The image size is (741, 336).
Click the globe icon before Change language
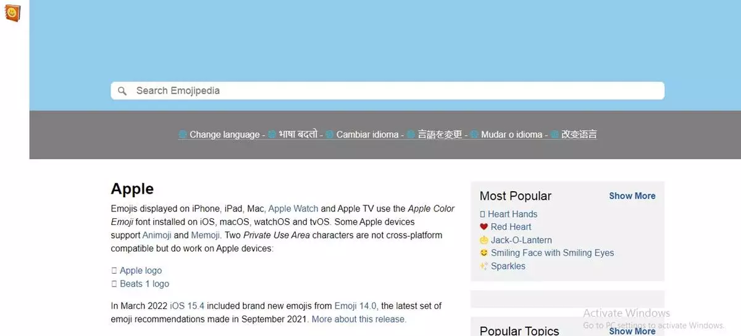pyautogui.click(x=183, y=134)
